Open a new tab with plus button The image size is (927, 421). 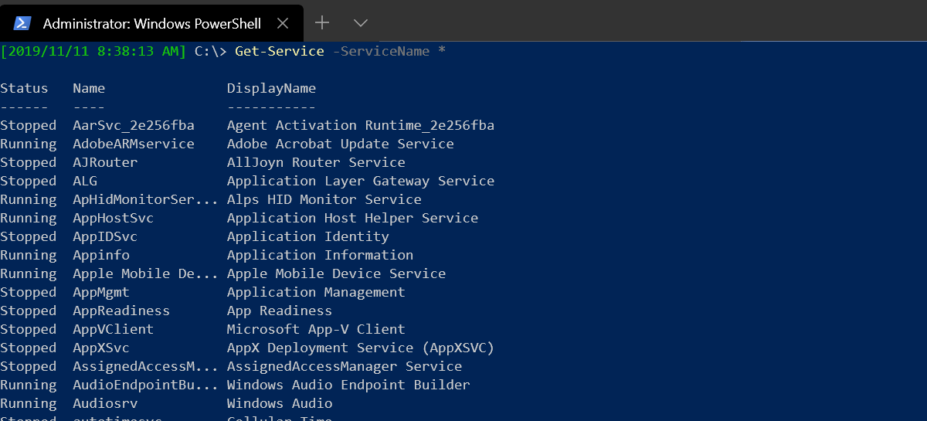[323, 22]
